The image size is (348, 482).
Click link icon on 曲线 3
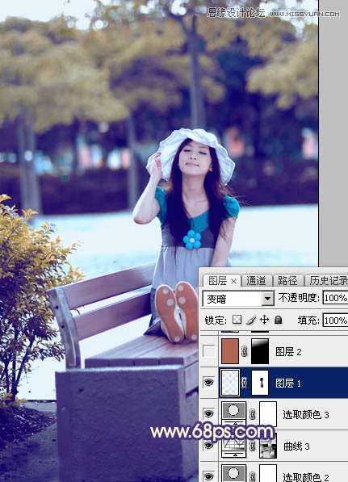tap(253, 446)
